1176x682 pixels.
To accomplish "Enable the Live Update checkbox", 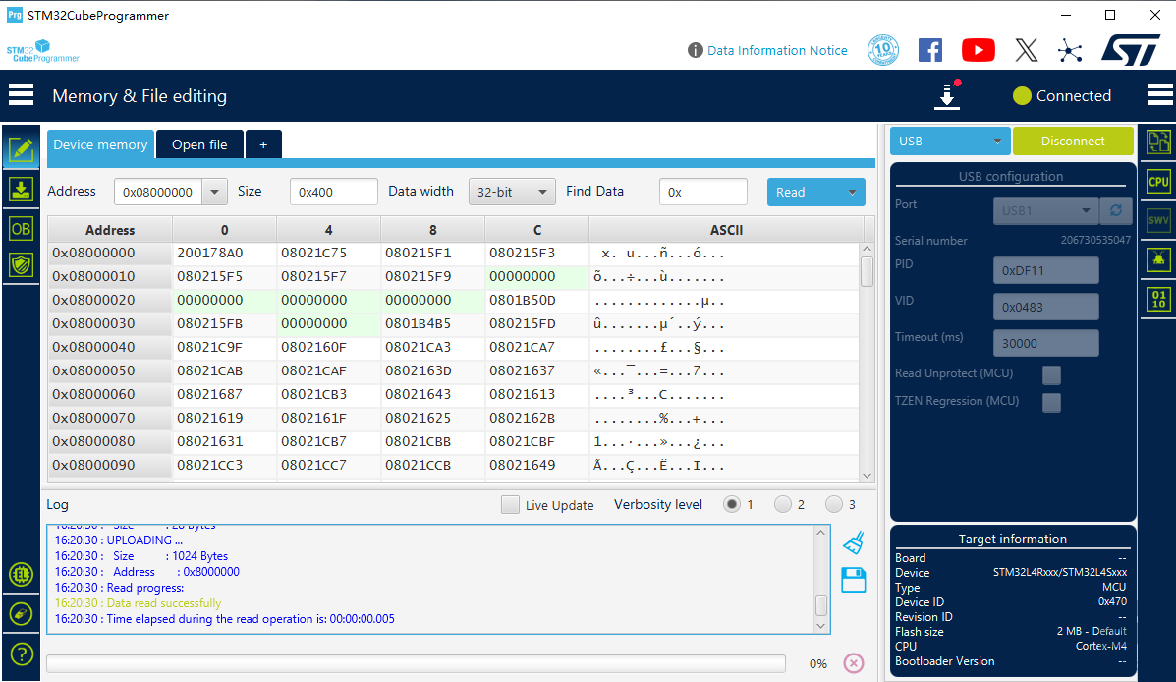I will tap(510, 505).
